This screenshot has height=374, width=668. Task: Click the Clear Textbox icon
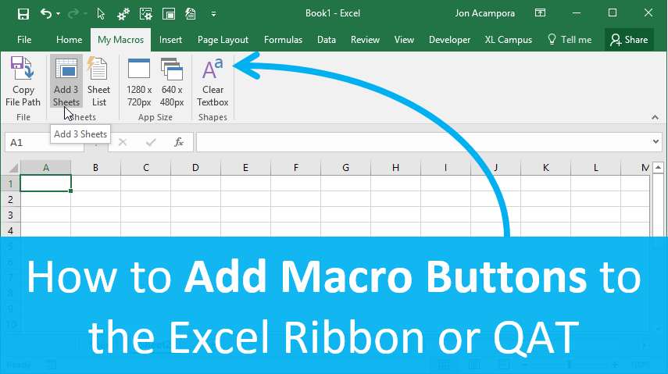[x=213, y=82]
